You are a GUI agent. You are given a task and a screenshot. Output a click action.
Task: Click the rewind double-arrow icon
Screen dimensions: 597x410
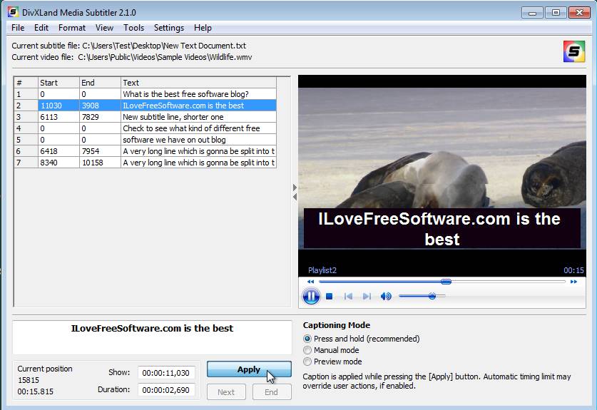click(x=310, y=282)
